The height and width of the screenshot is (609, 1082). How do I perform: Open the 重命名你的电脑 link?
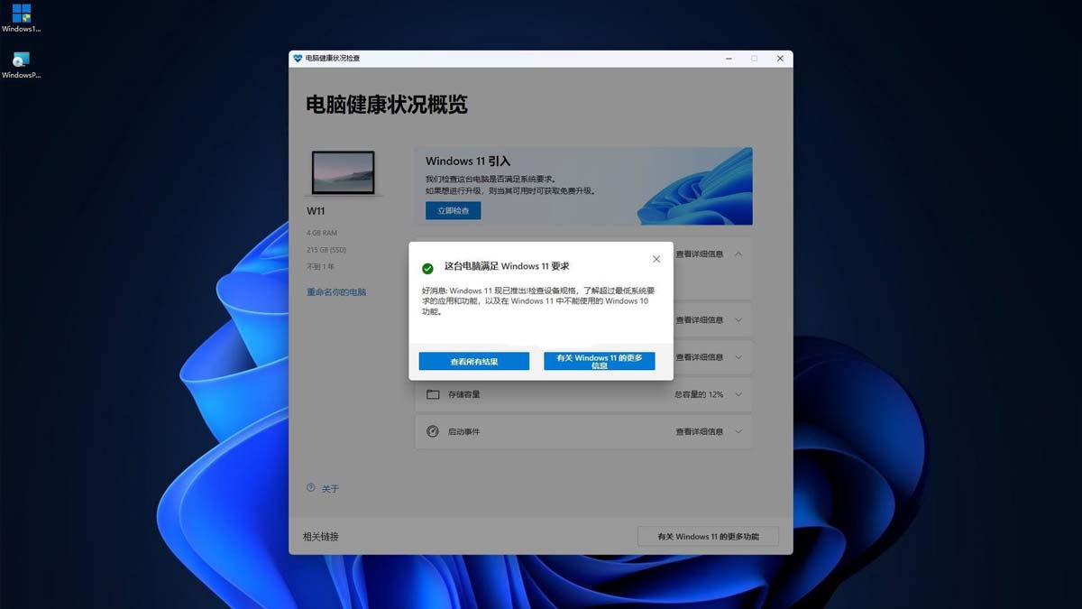tap(336, 292)
